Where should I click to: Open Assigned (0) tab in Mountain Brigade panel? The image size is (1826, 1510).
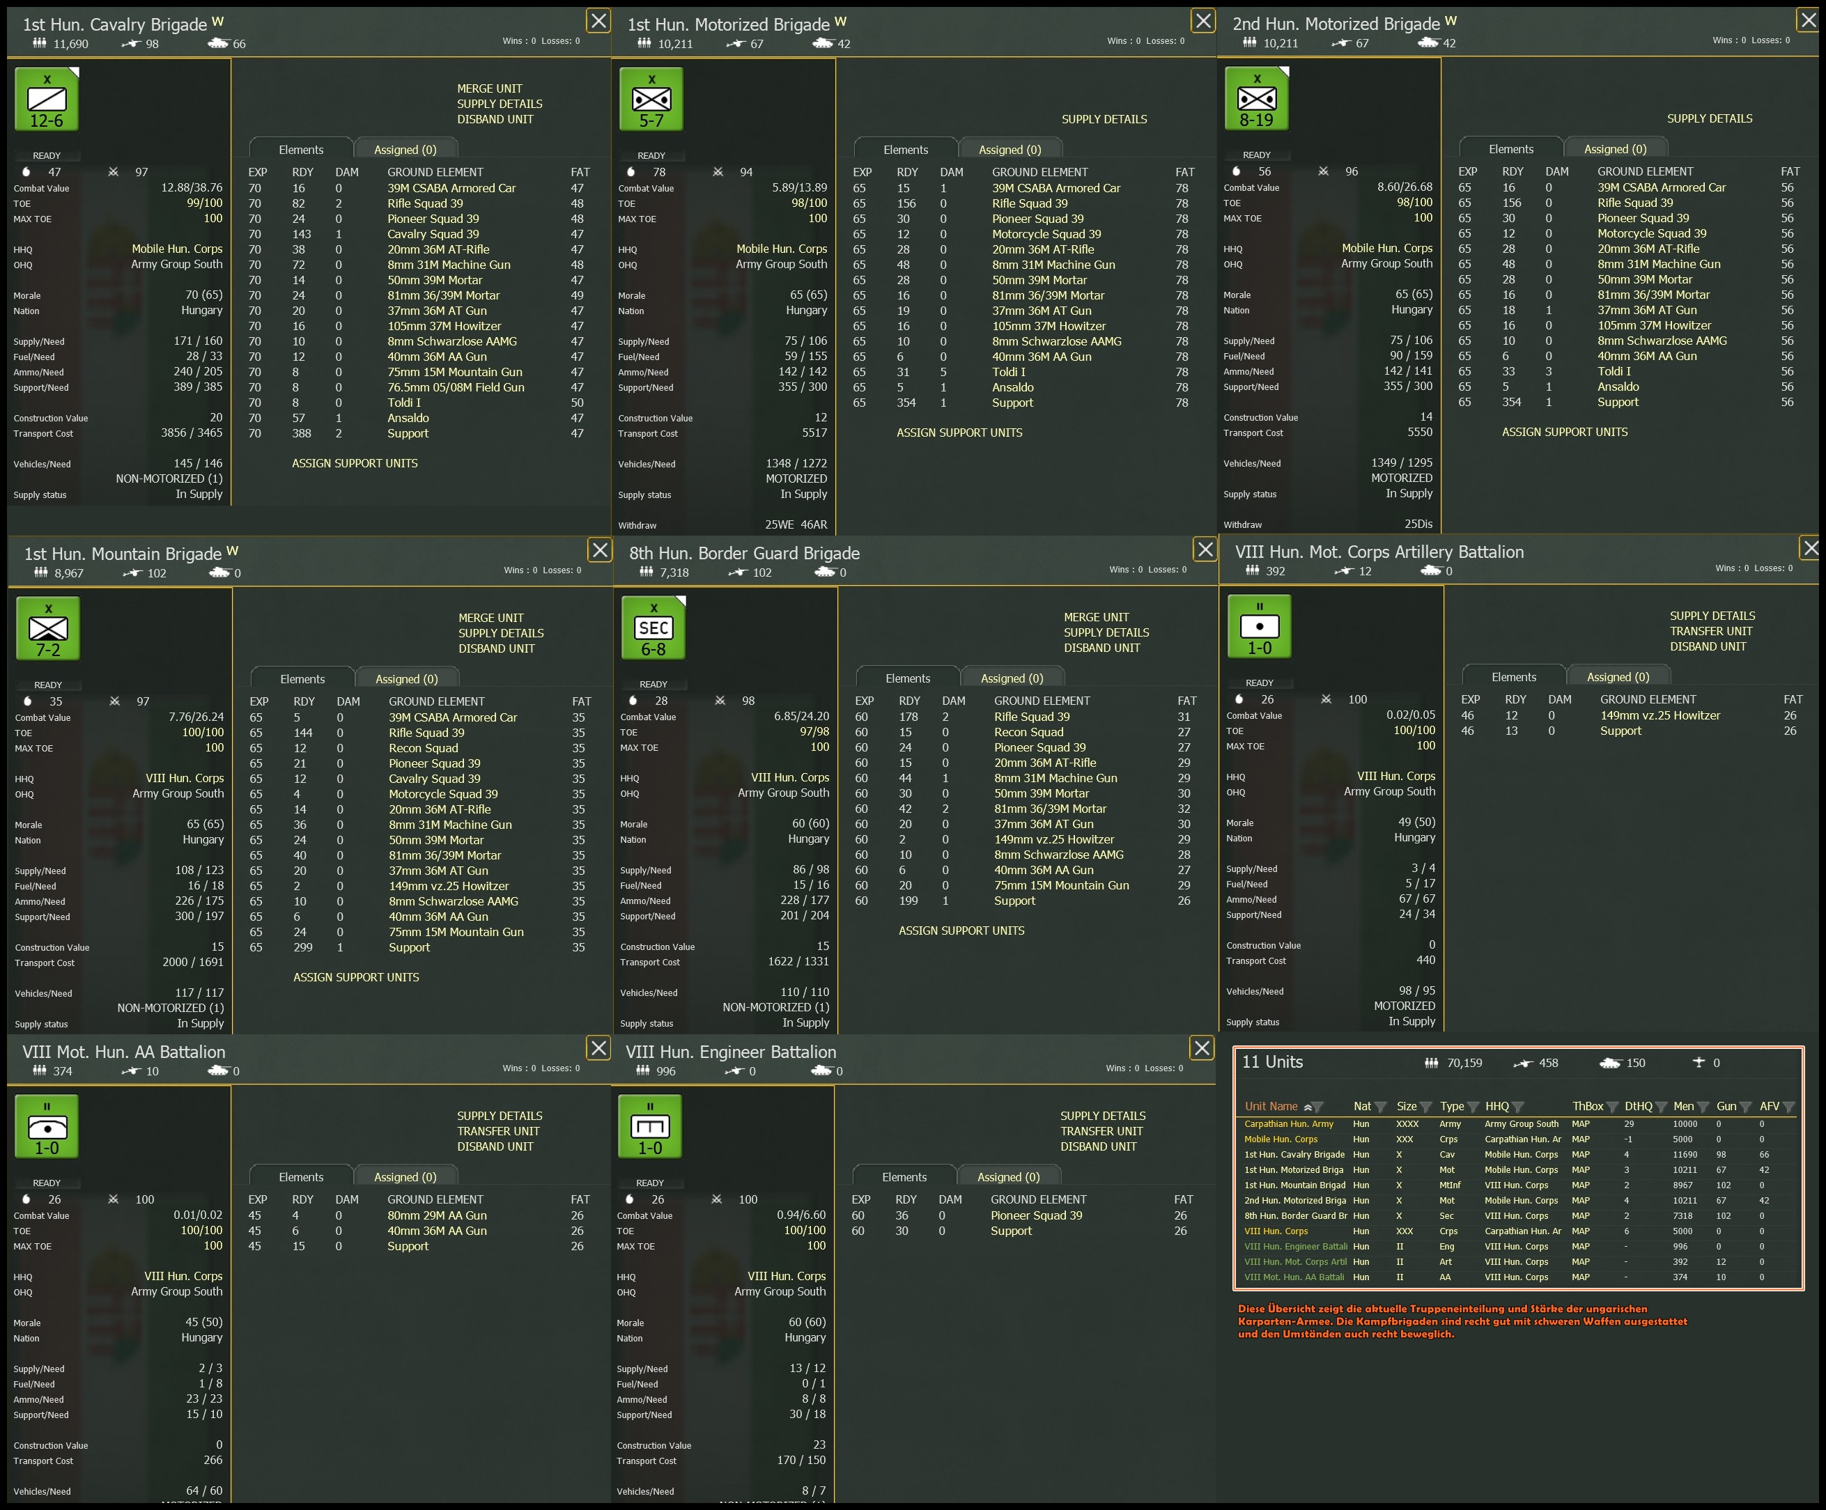pos(407,679)
